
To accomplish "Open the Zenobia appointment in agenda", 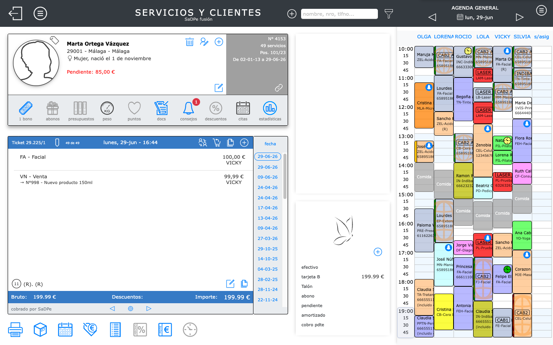I will click(483, 150).
